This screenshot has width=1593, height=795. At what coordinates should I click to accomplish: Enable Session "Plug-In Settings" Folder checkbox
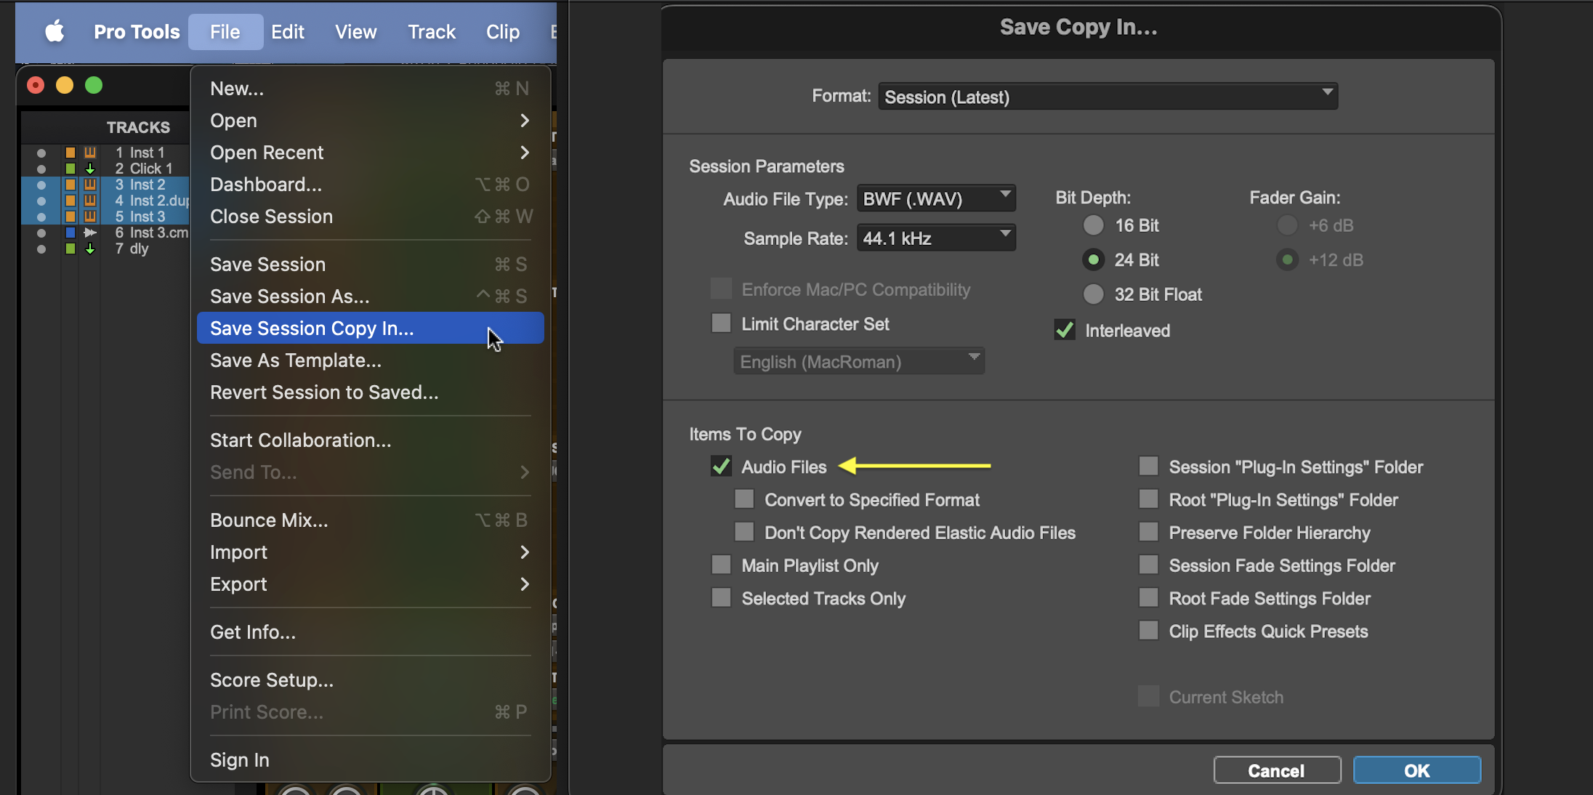(x=1148, y=467)
